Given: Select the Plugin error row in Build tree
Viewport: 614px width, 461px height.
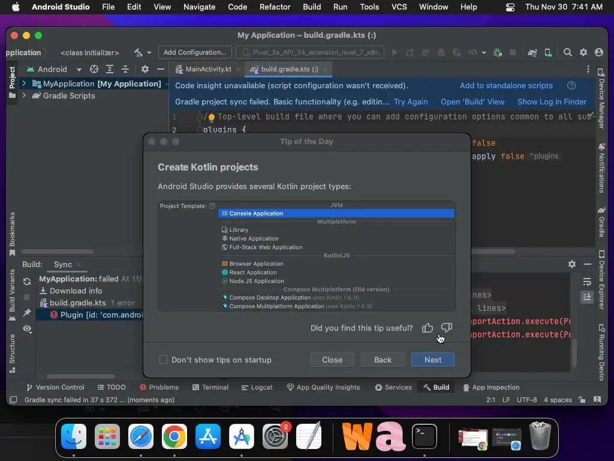Looking at the screenshot, I should click(90, 315).
